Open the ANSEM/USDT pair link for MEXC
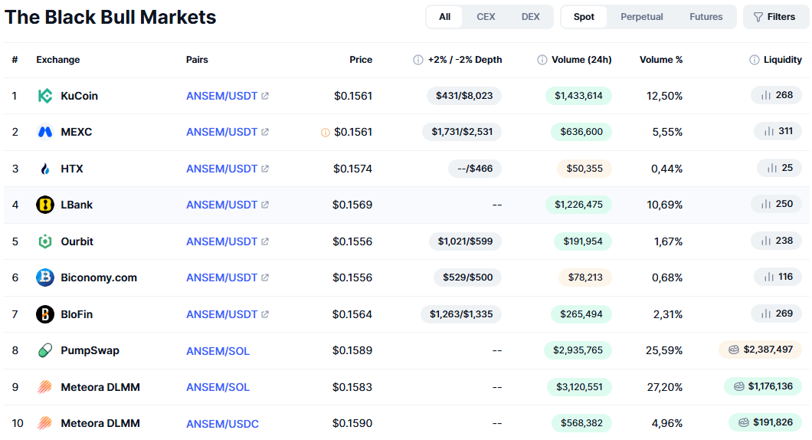The width and height of the screenshot is (812, 440). 221,132
